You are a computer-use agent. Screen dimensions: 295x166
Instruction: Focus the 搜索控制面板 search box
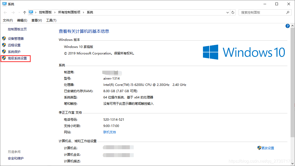(265, 12)
